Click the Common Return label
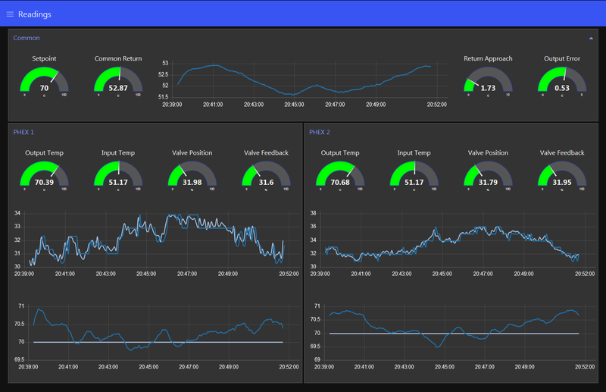606x392 pixels. (118, 58)
